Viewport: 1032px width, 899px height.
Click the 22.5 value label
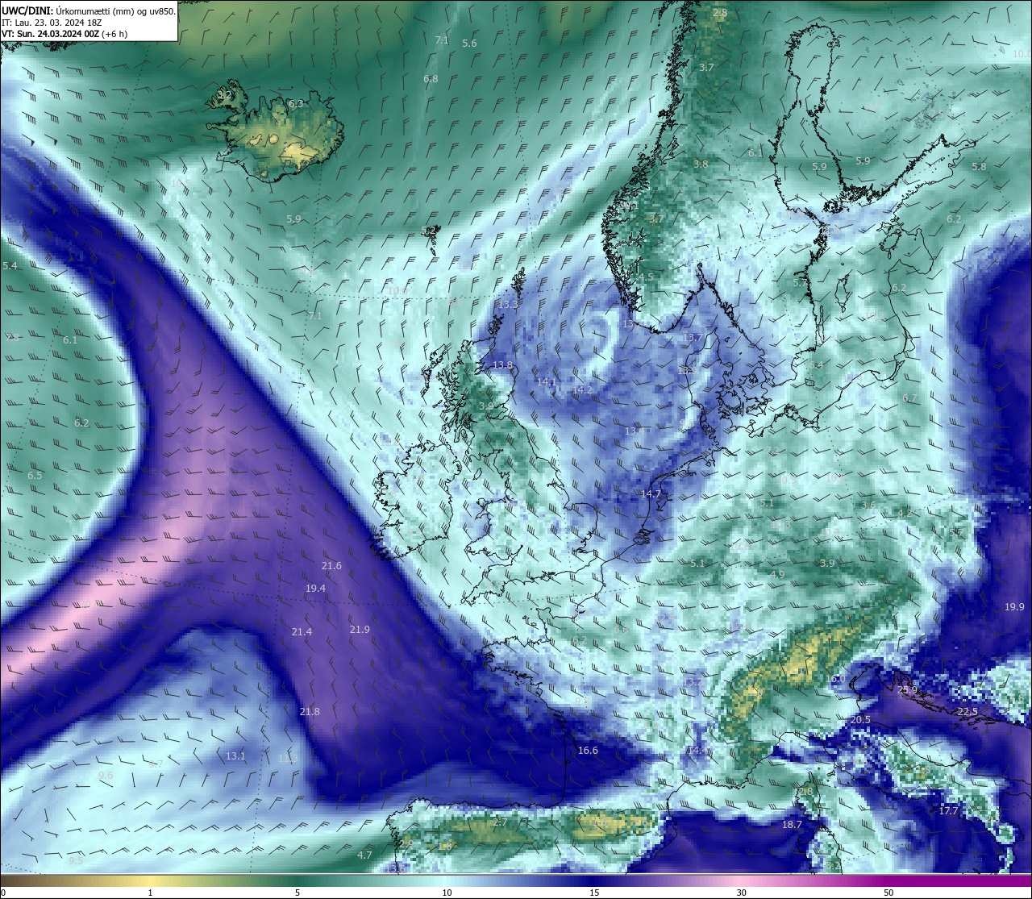coord(967,712)
